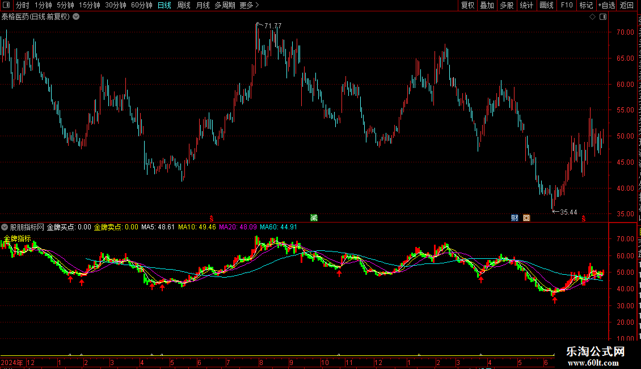Open dropdown next to 泰格医药 title

(76, 17)
